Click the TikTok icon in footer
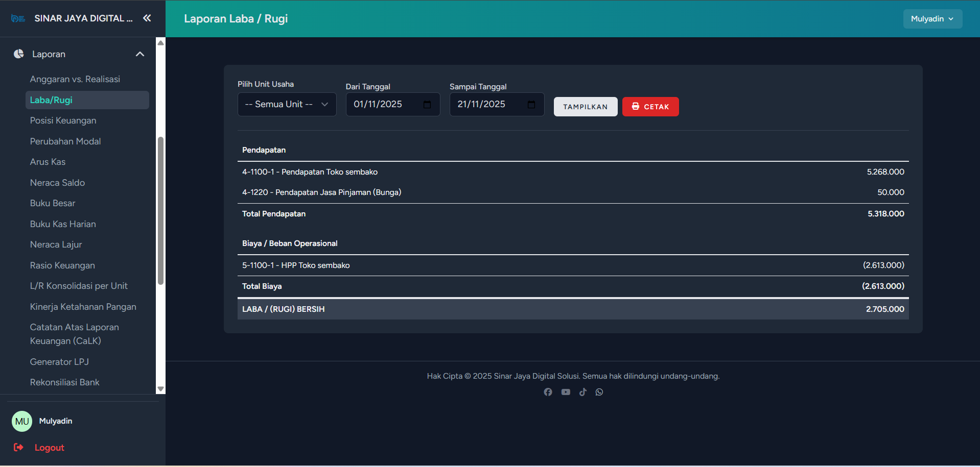The height and width of the screenshot is (467, 980). [582, 392]
